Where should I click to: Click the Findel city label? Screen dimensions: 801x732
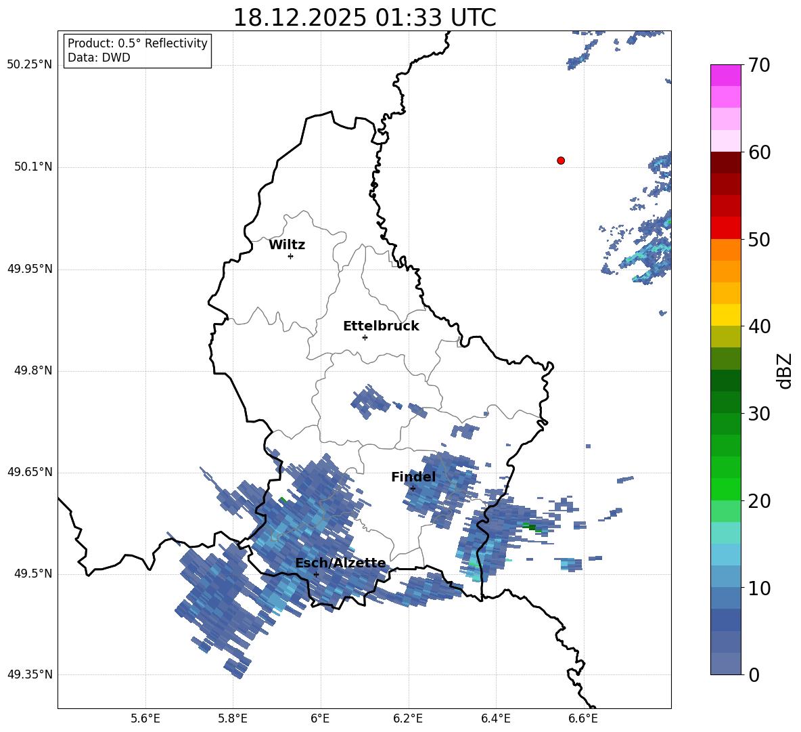(x=413, y=477)
